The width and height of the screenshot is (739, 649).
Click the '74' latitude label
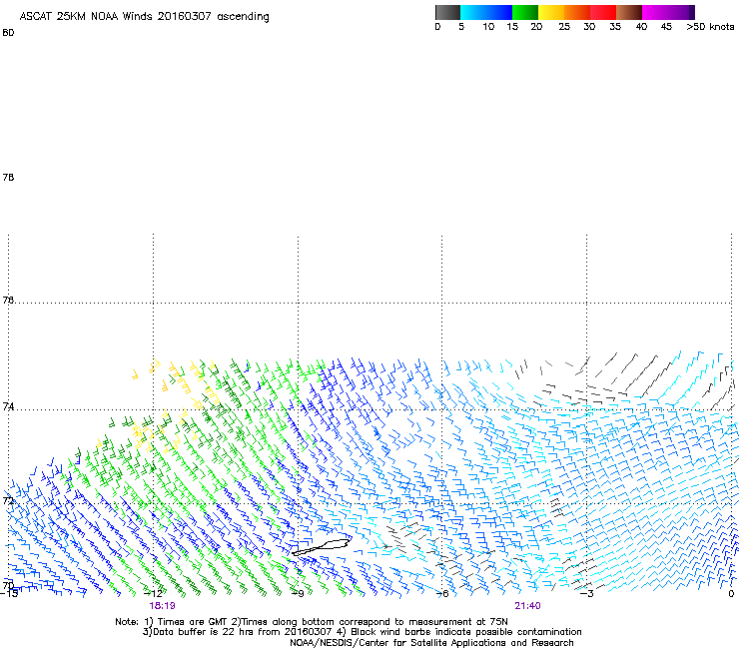click(x=8, y=406)
